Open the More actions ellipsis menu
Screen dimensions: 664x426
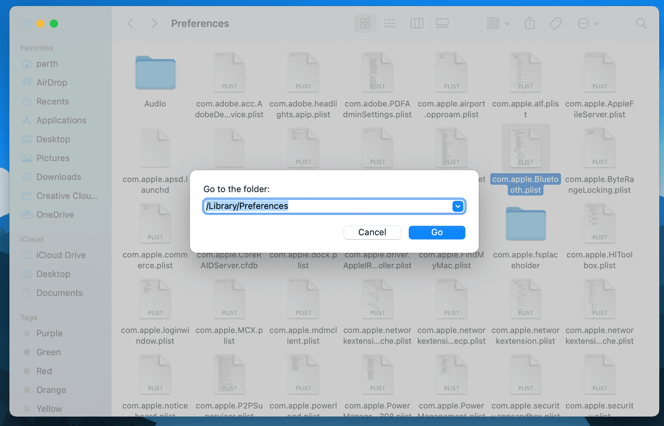(x=588, y=23)
